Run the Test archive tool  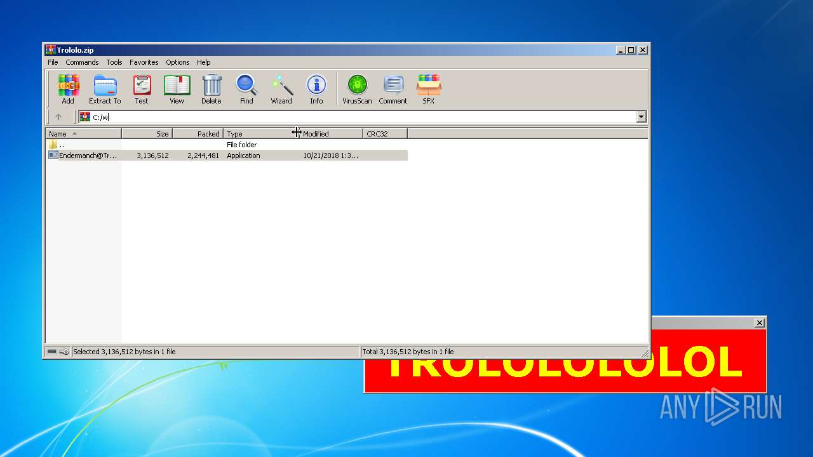(x=142, y=89)
